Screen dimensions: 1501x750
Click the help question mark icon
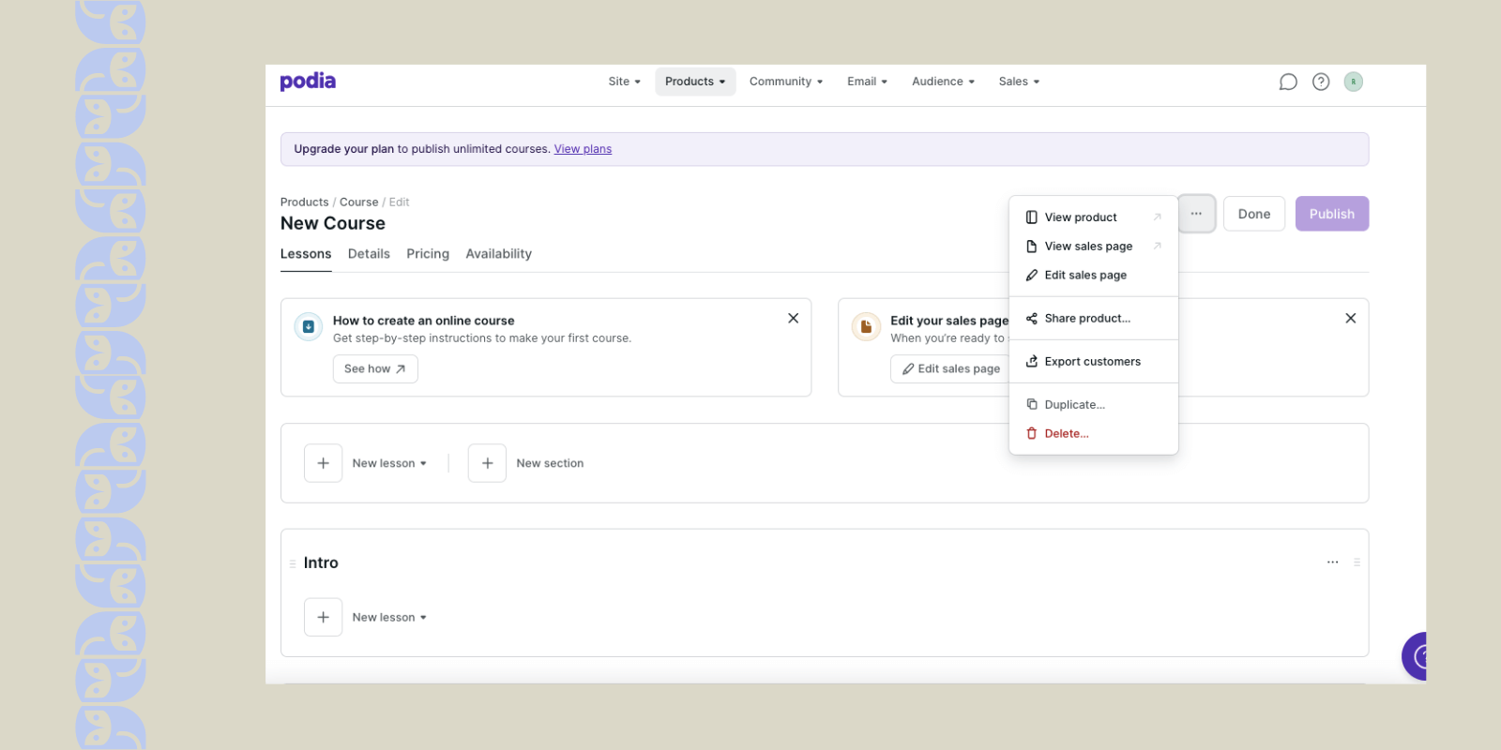[1321, 82]
